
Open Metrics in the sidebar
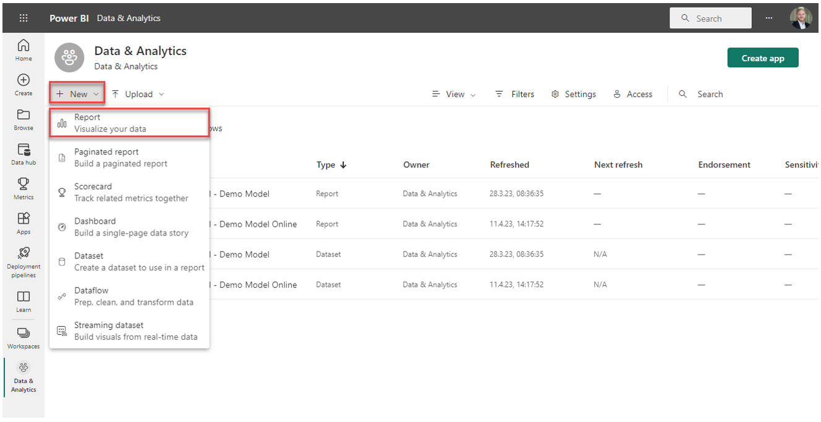click(x=23, y=188)
